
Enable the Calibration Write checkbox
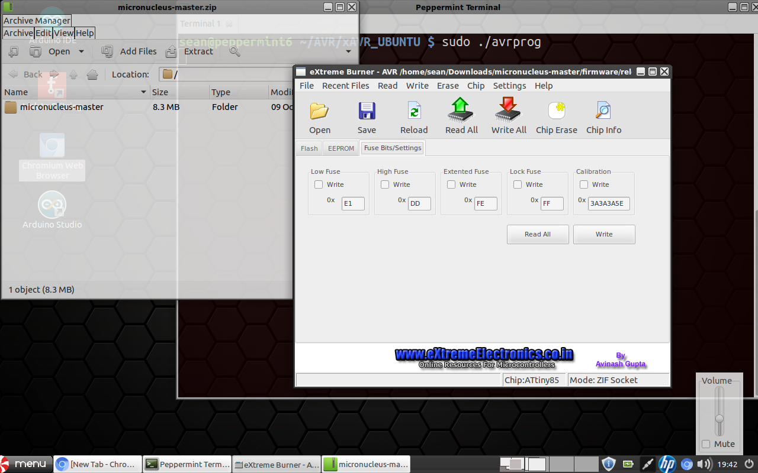(584, 184)
